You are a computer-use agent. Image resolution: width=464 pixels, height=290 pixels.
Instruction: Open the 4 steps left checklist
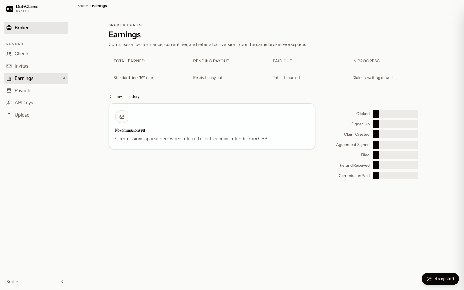coord(440,279)
